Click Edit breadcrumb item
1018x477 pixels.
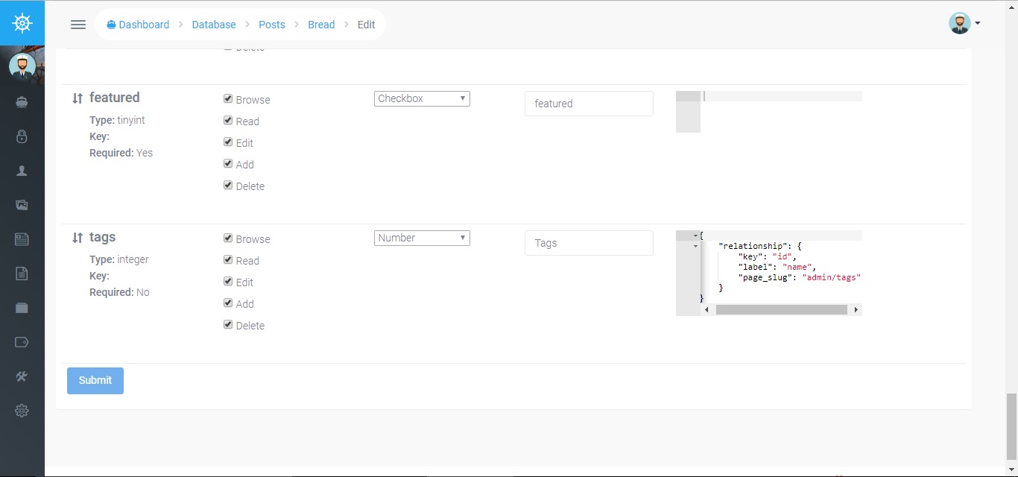366,25
